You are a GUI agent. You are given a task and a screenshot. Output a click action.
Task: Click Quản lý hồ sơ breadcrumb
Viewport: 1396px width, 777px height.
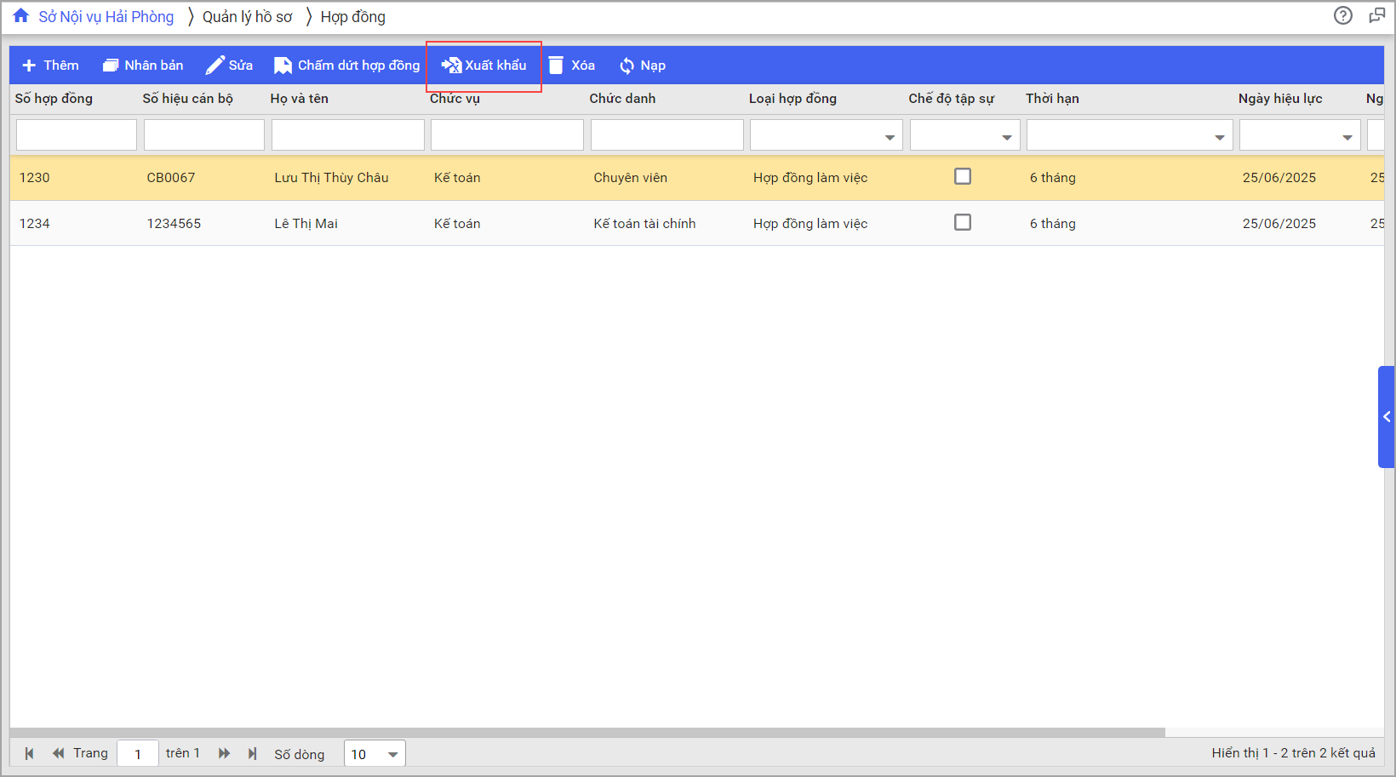coord(248,17)
